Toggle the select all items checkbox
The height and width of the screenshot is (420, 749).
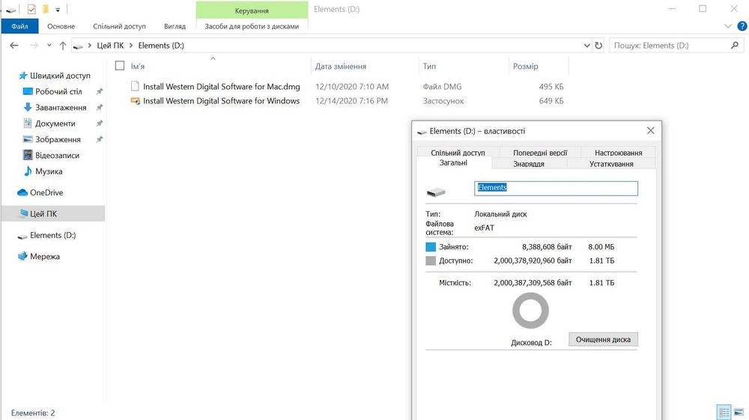coord(120,66)
